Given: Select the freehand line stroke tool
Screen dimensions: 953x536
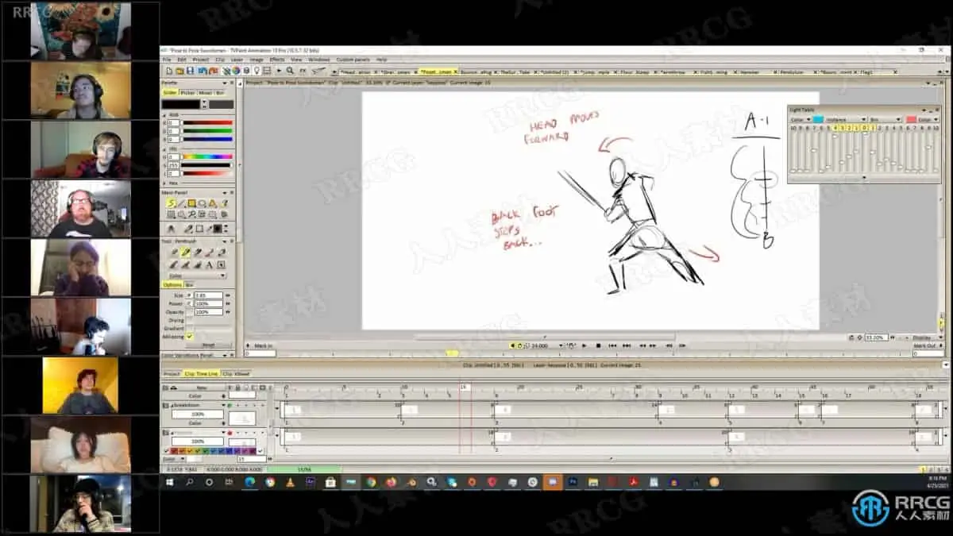Looking at the screenshot, I should point(171,203).
